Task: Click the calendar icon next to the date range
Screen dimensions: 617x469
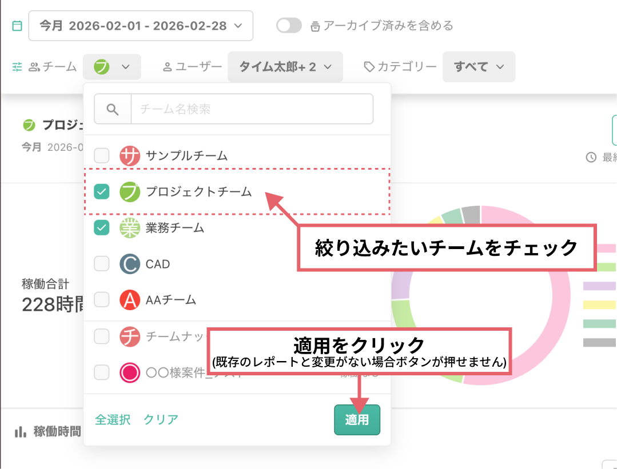Action: pos(17,25)
